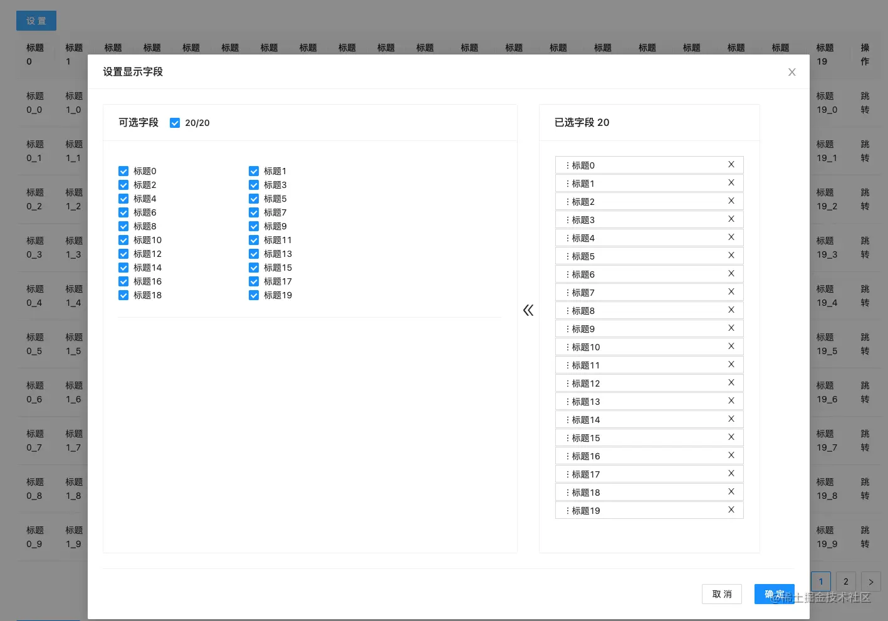Viewport: 888px width, 621px height.
Task: Click 跳转 link in row 19_0
Action: click(865, 103)
